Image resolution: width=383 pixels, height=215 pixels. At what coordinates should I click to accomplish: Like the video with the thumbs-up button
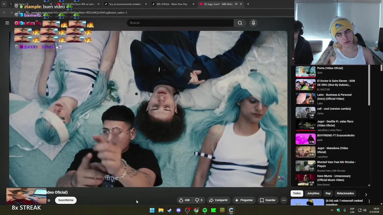[x=184, y=200]
